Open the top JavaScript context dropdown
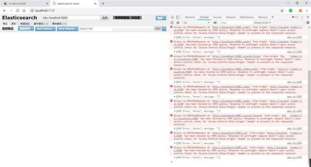The image size is (311, 167). pos(196,23)
